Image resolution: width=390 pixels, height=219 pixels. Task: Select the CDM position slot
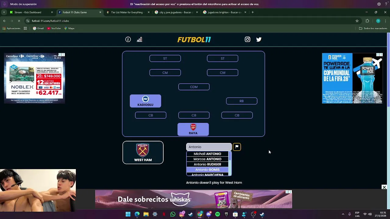[x=194, y=87]
